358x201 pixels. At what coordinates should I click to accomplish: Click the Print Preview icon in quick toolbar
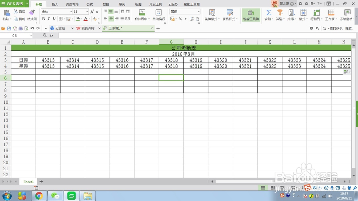click(x=26, y=29)
